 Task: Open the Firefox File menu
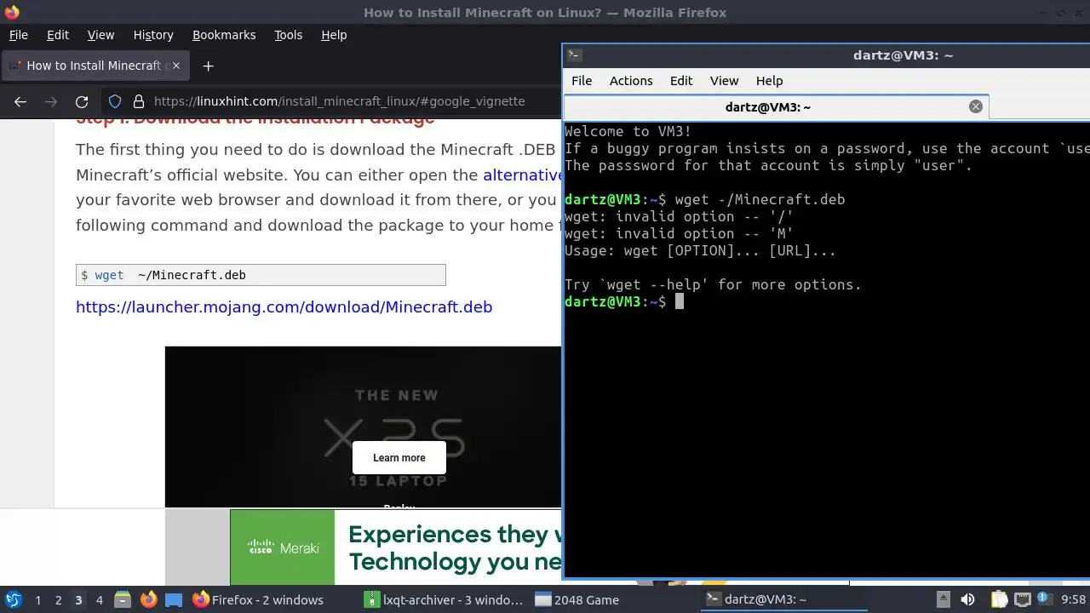(19, 35)
